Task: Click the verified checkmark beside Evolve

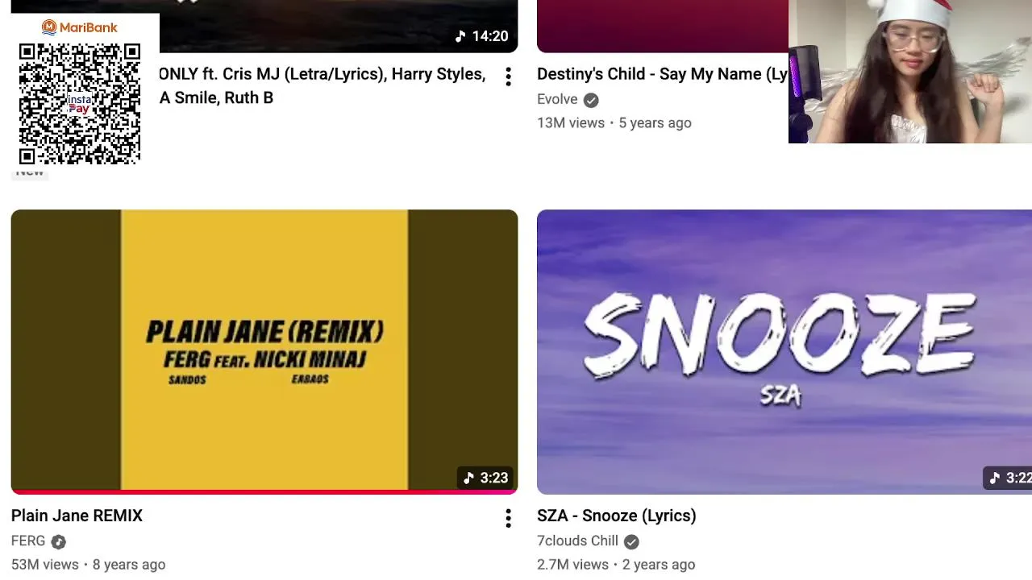Action: [x=591, y=100]
